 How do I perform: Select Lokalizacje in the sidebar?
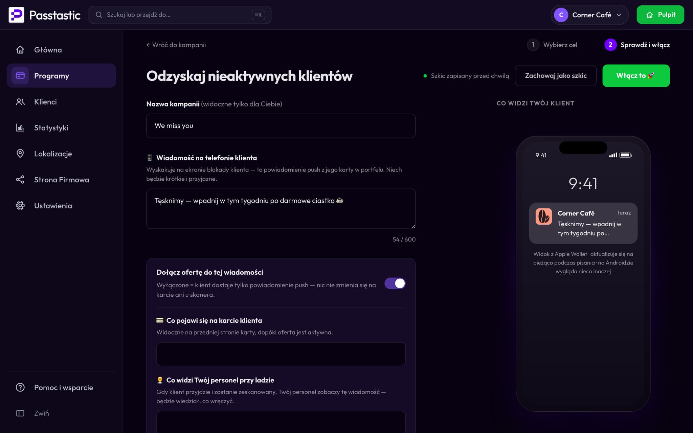tap(61, 154)
